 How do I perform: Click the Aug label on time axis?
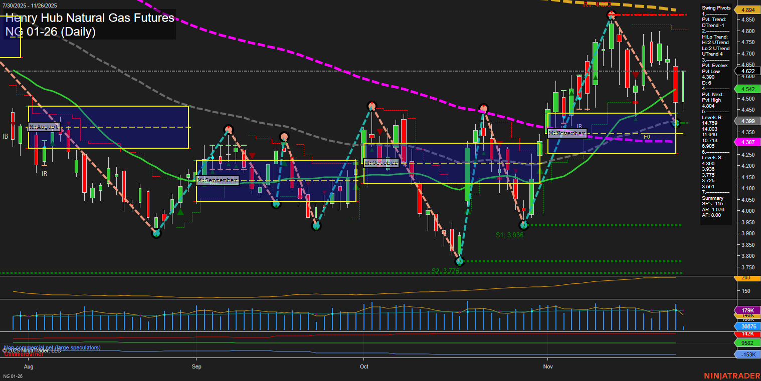[x=28, y=366]
